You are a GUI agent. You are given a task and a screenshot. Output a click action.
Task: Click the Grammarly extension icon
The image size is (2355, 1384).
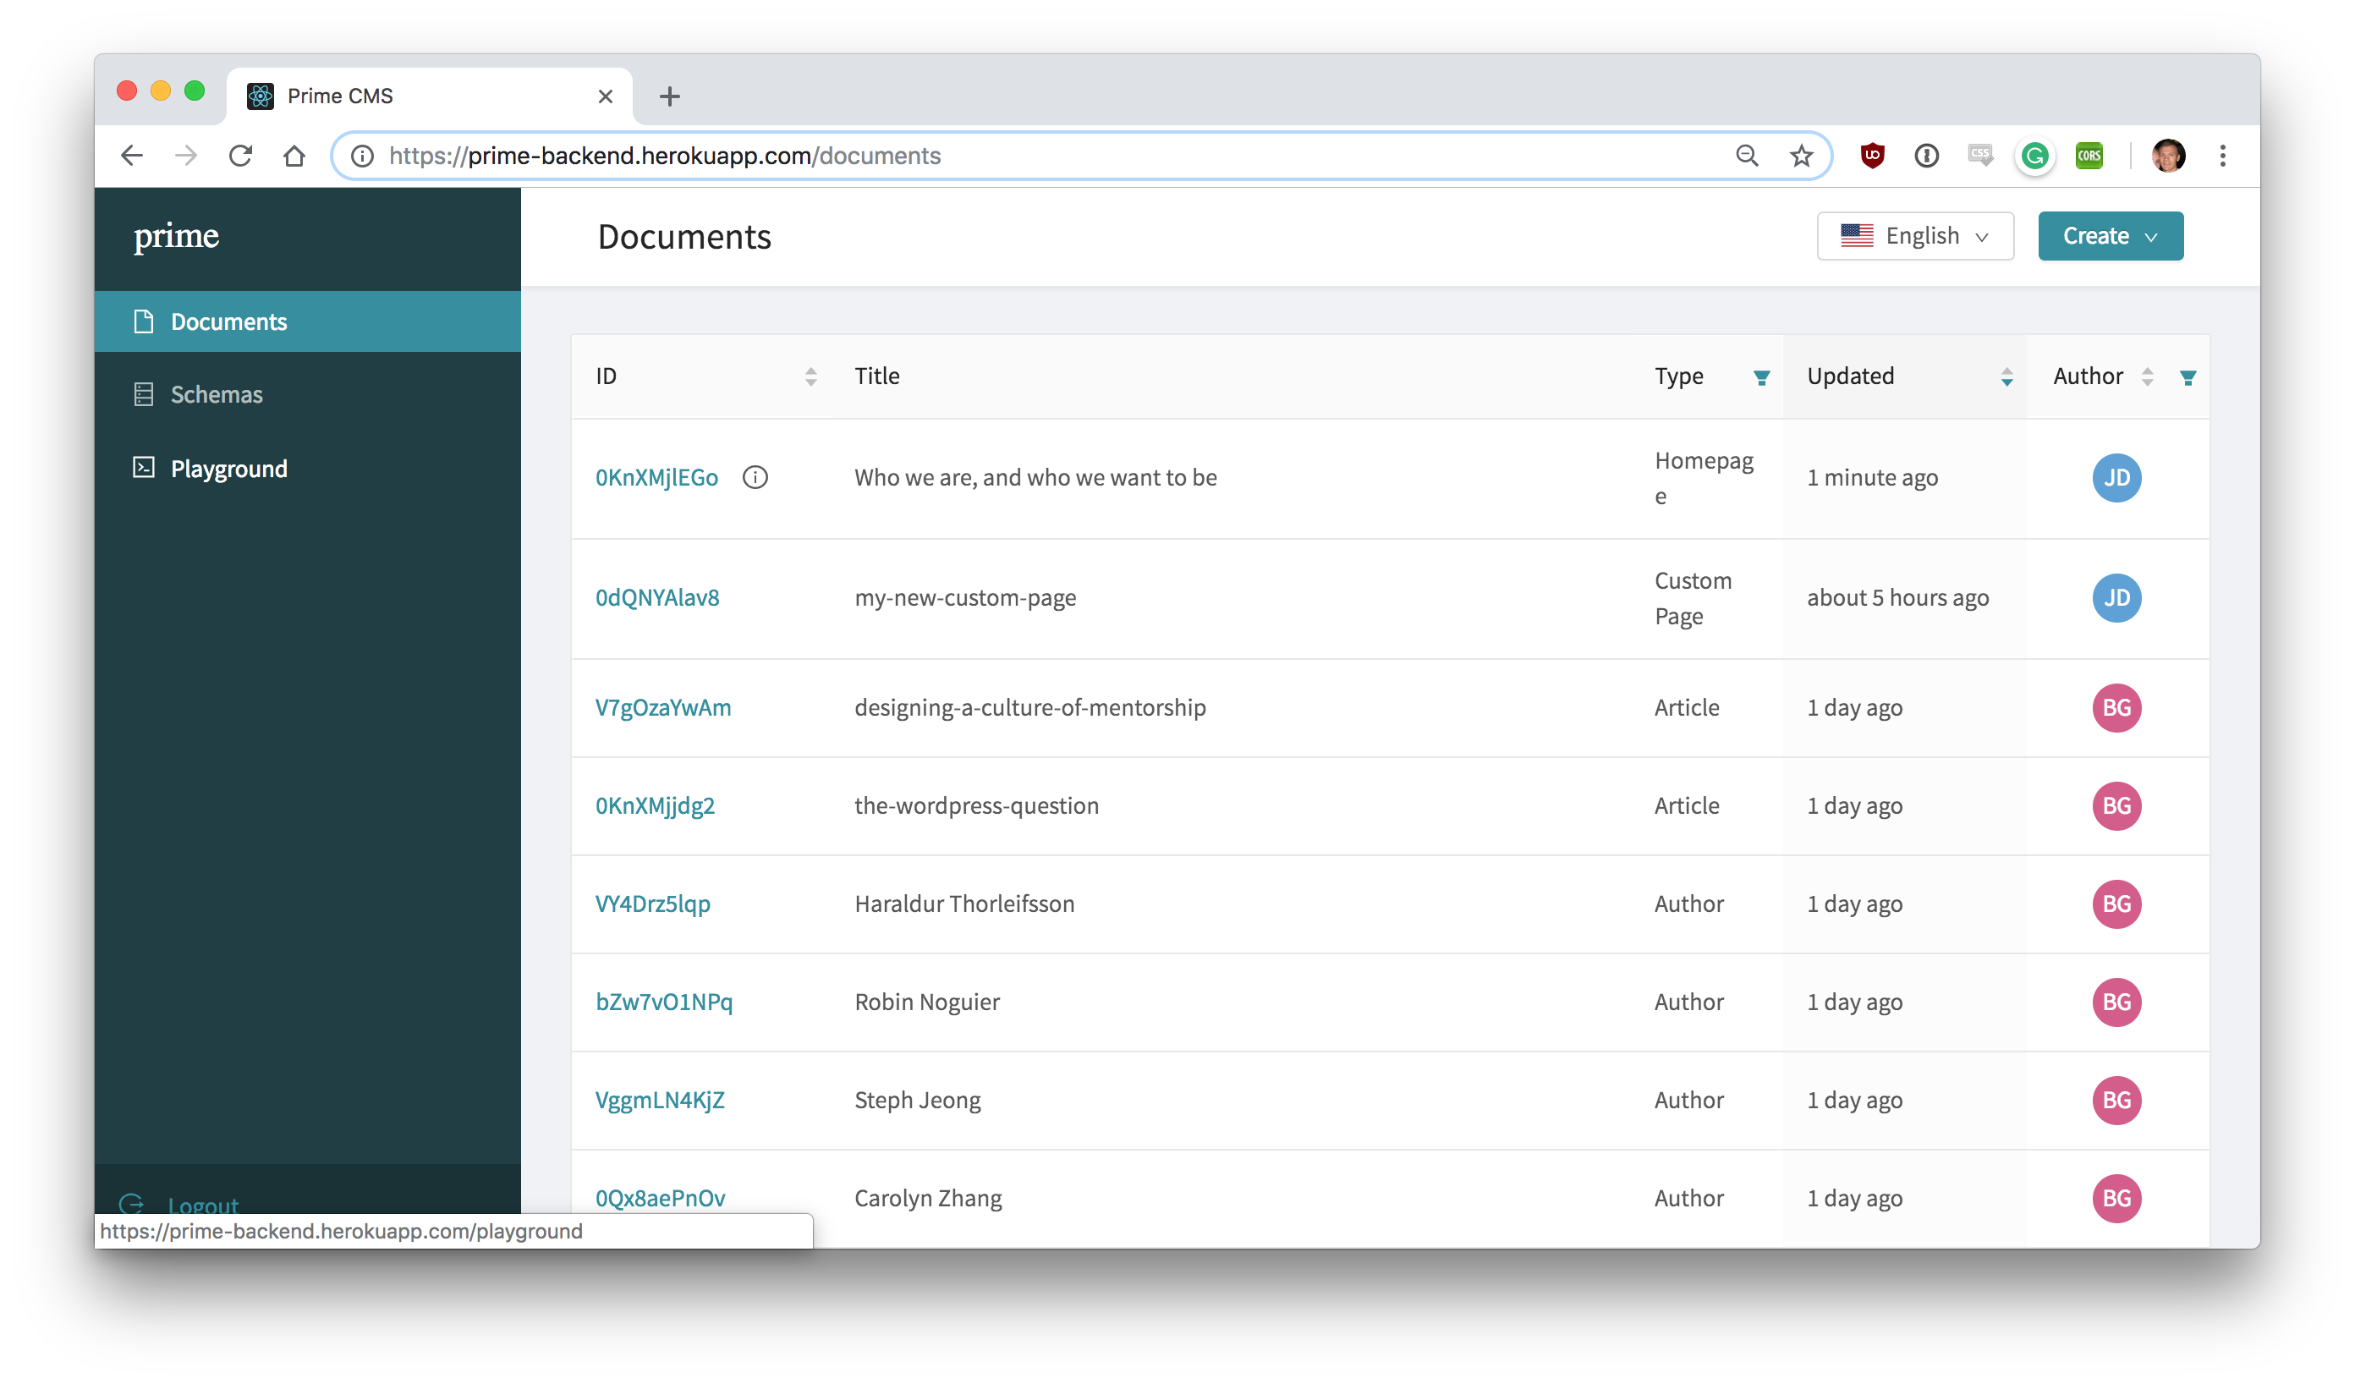(2034, 155)
